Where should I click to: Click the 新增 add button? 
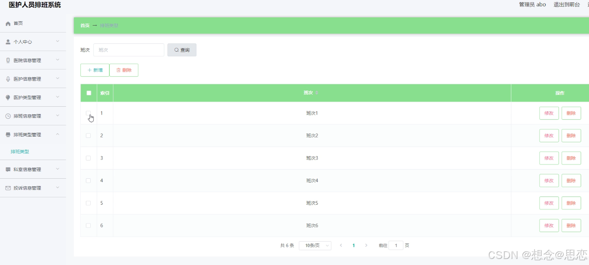pos(95,70)
